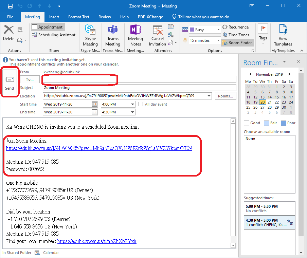307x258 pixels.
Task: Open the 4:30 PM end time dropdown
Action: (132, 112)
